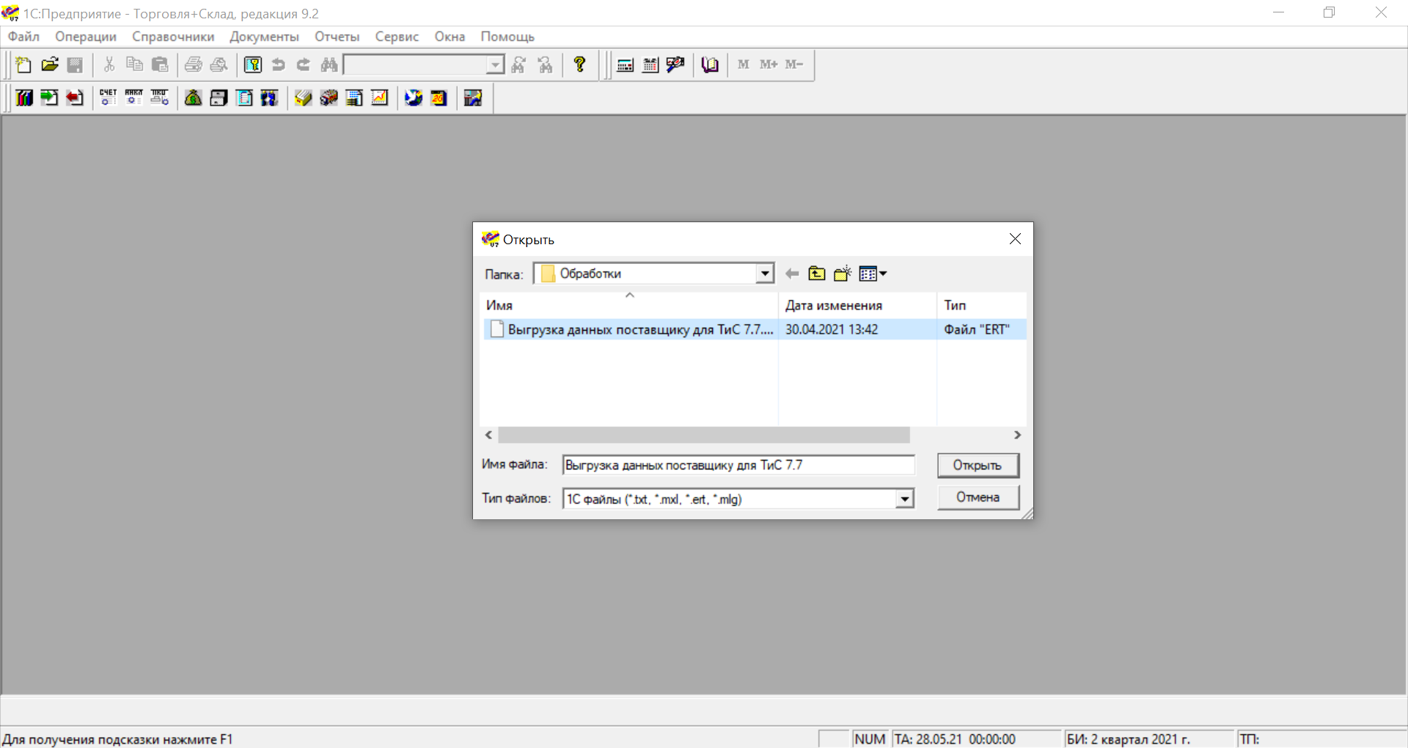Click the Cut (scissors) toolbar icon
This screenshot has width=1408, height=748.
click(109, 65)
